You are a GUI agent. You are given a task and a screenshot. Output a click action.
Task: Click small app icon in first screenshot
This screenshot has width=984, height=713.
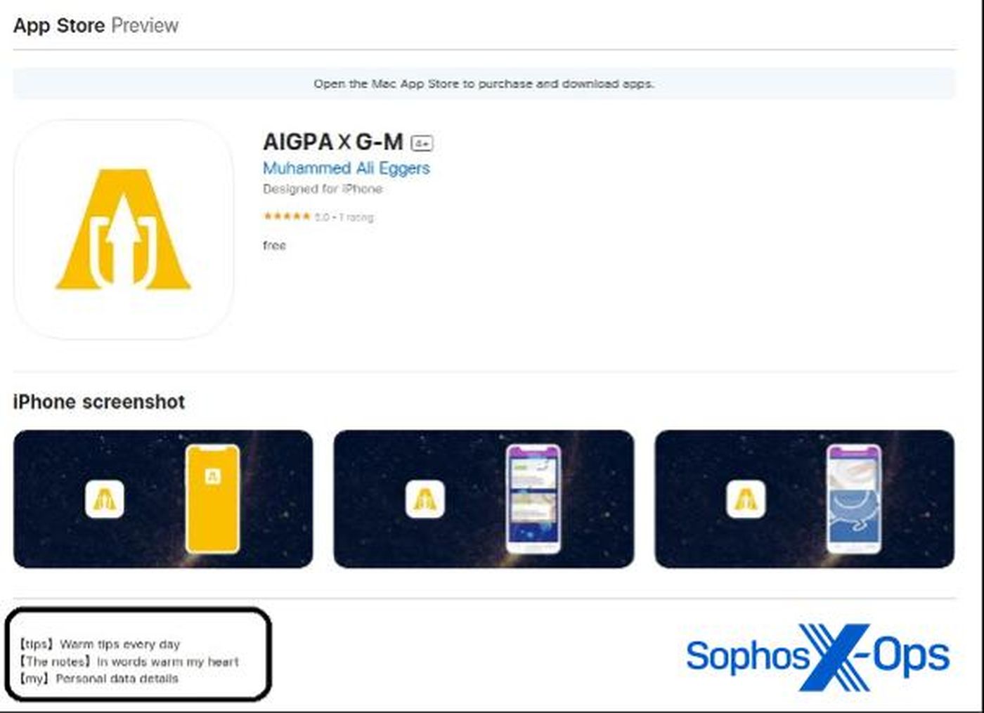pos(105,499)
